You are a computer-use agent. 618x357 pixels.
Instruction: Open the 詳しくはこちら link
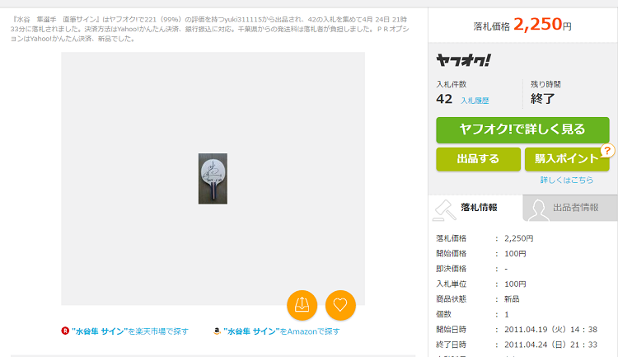(566, 180)
